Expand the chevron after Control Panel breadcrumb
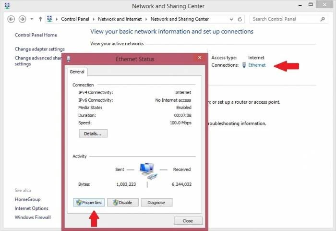Image resolution: width=336 pixels, height=231 pixels. click(x=94, y=19)
